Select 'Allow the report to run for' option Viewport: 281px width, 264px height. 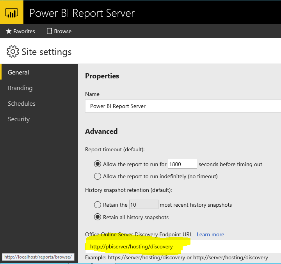click(98, 164)
